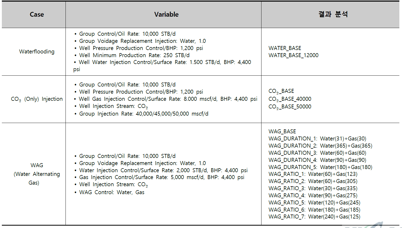Click 'Gas Injection Control/Surface Rate: 5,000 mscf/d'

[x=142, y=177]
